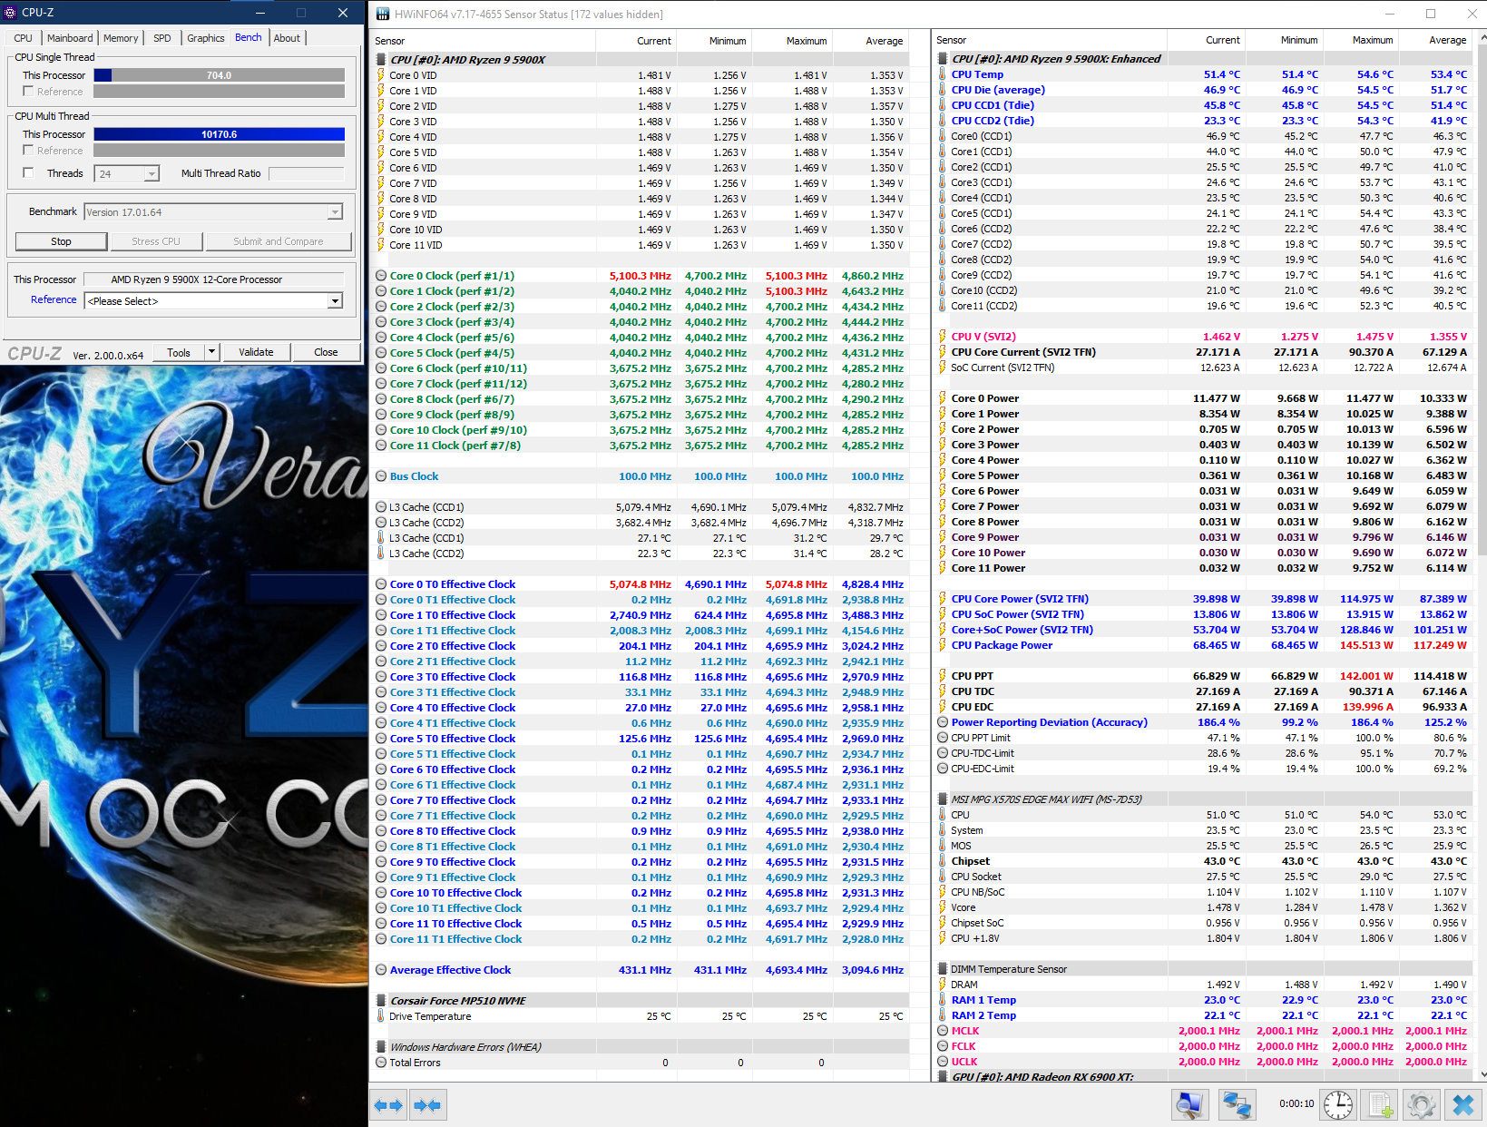Click the lightning icon beside CPU Package Power
This screenshot has height=1127, width=1487.
click(x=943, y=645)
